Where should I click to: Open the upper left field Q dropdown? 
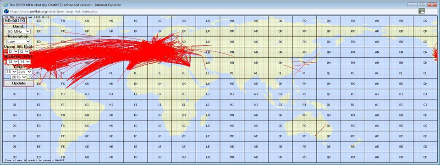[x=24, y=52]
